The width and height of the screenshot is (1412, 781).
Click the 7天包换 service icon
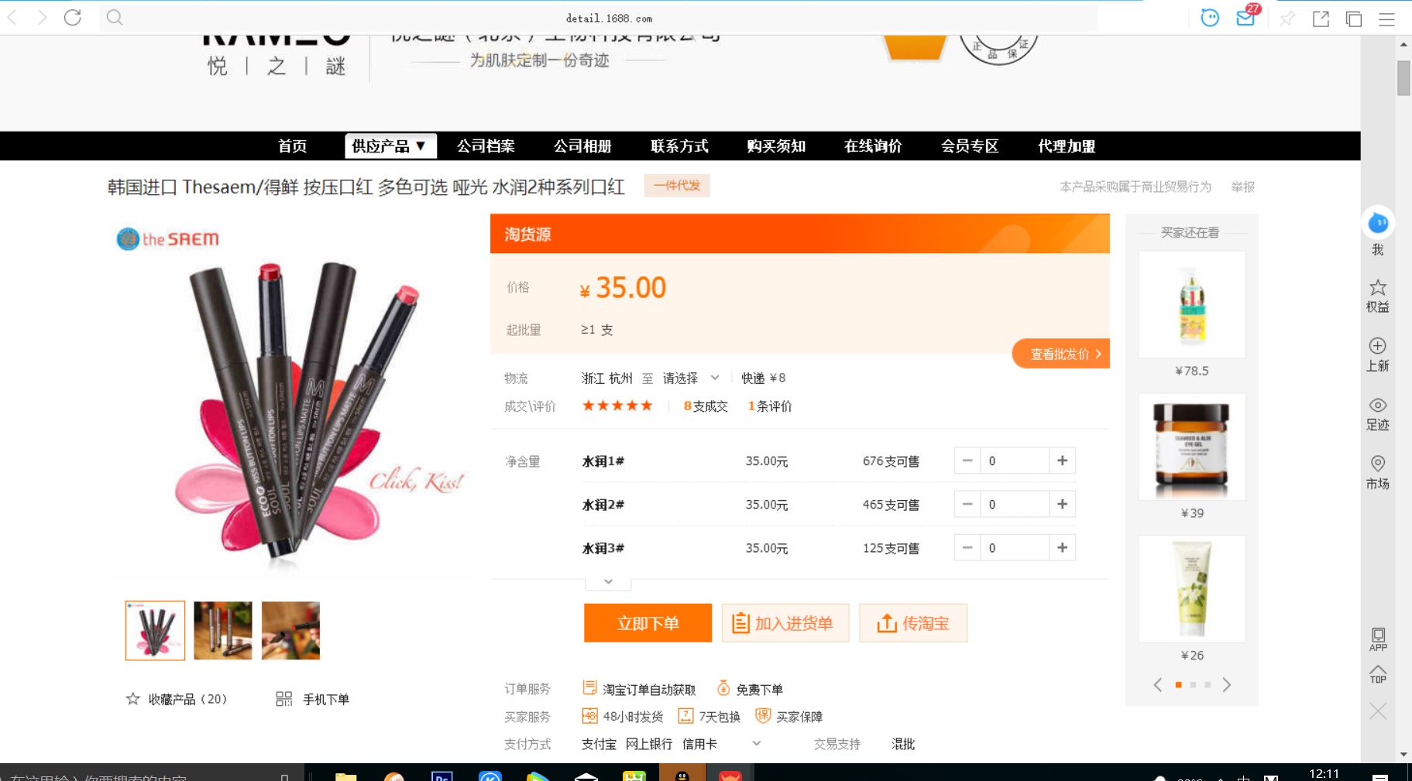click(685, 715)
